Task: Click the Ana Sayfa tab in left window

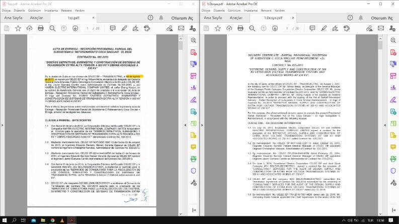Action: click(13, 18)
